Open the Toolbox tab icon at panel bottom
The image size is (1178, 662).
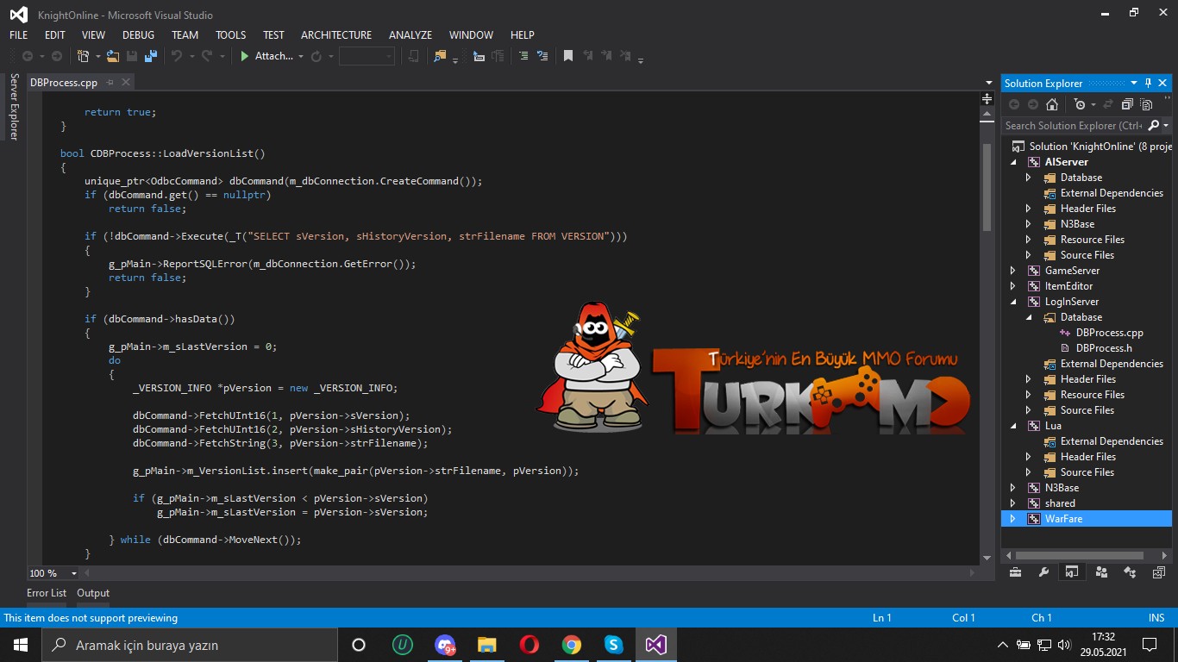[1015, 572]
